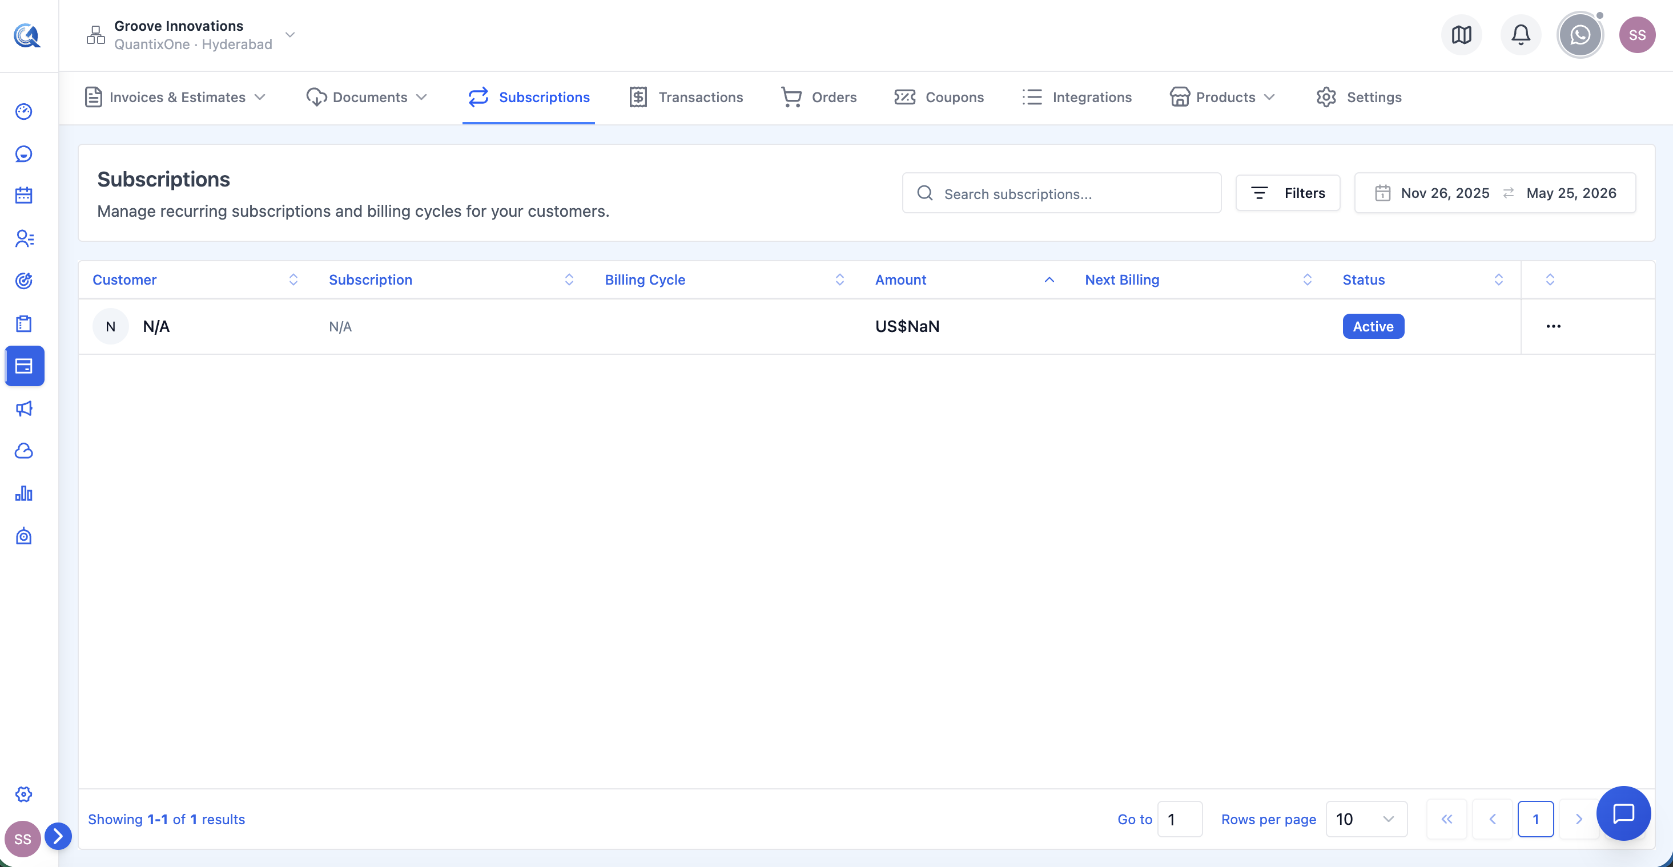Open notifications bell
The height and width of the screenshot is (867, 1673).
coord(1521,34)
